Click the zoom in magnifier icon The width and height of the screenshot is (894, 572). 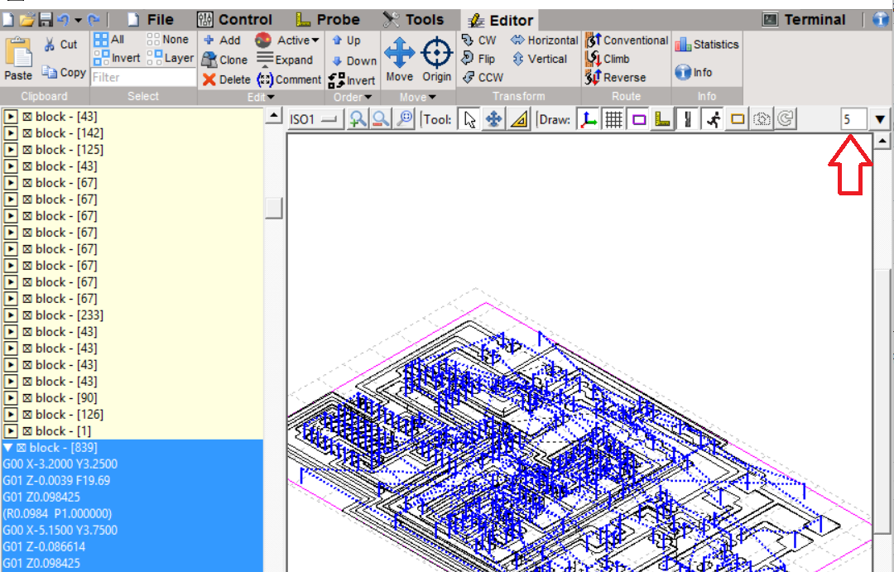tap(358, 119)
